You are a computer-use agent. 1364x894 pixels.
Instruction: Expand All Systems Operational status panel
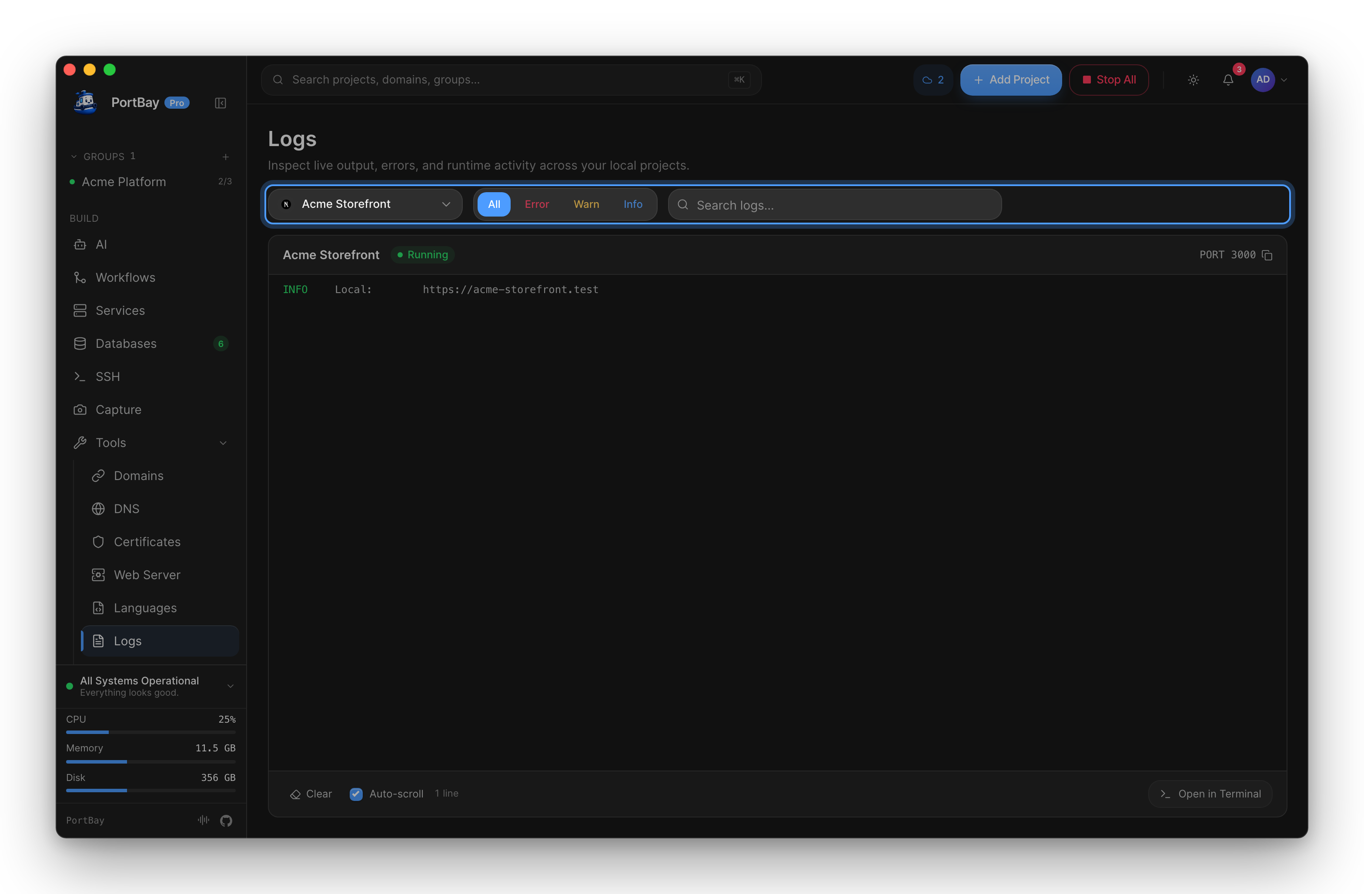click(x=151, y=686)
